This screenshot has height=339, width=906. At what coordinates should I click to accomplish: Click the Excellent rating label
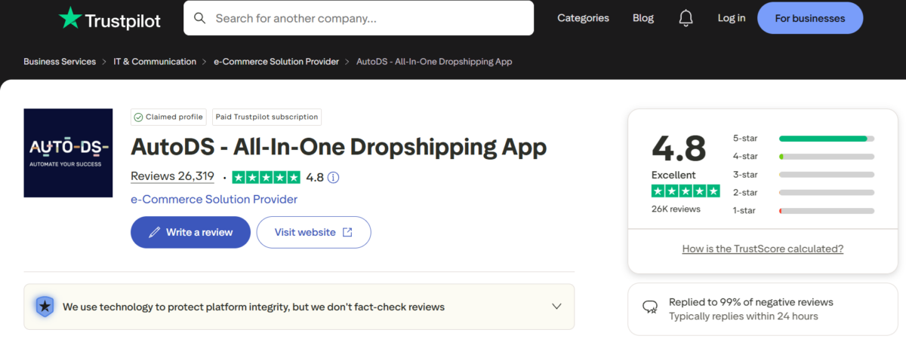pos(673,175)
